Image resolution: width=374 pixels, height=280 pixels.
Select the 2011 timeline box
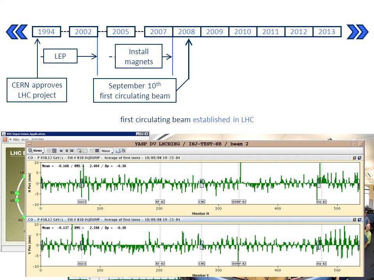[271, 31]
